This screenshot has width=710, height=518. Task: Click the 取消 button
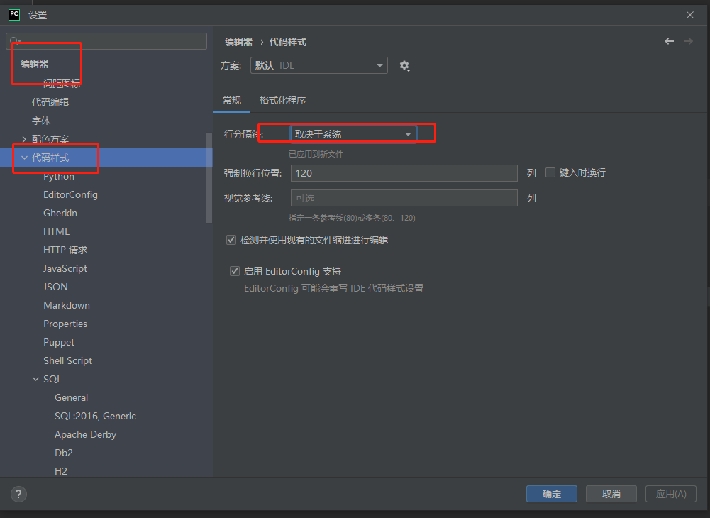coord(611,494)
